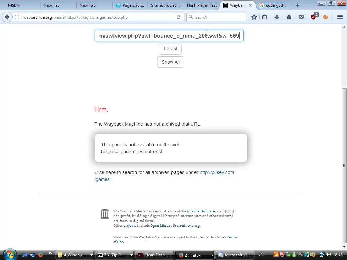Image resolution: width=347 pixels, height=260 pixels.
Task: Launch Firefox from quick launch
Action: [x=40, y=255]
